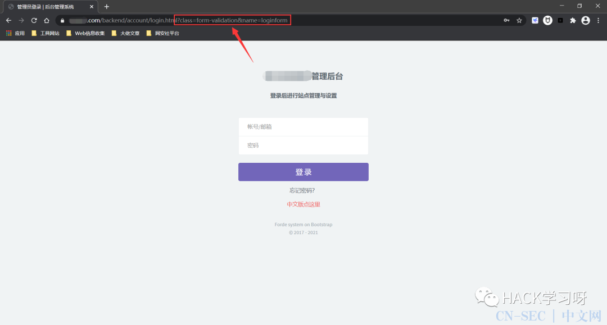The width and height of the screenshot is (607, 325).
Task: Toggle the bookmark star for this page
Action: coord(519,20)
